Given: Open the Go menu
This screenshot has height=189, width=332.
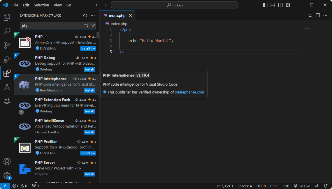Looking at the screenshot, I should click(69, 5).
